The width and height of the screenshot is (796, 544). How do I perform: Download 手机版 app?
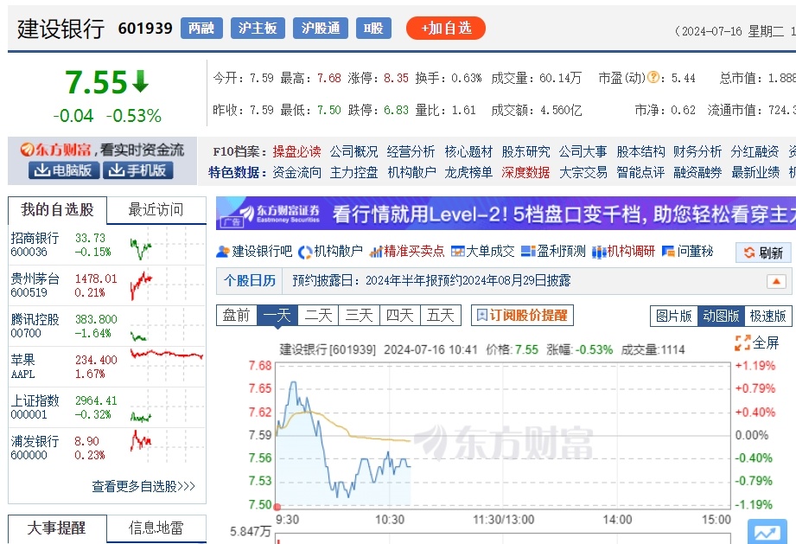(x=137, y=170)
